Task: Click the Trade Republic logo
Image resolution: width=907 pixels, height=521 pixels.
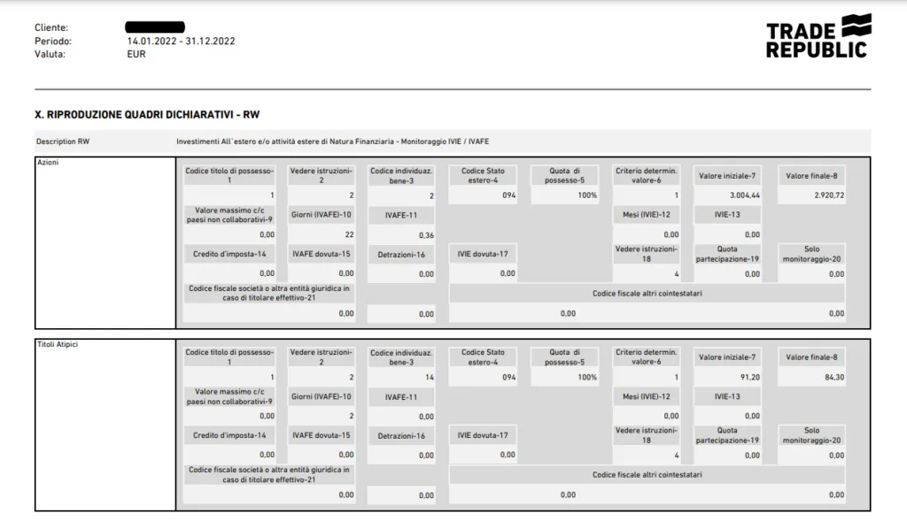Action: tap(818, 37)
